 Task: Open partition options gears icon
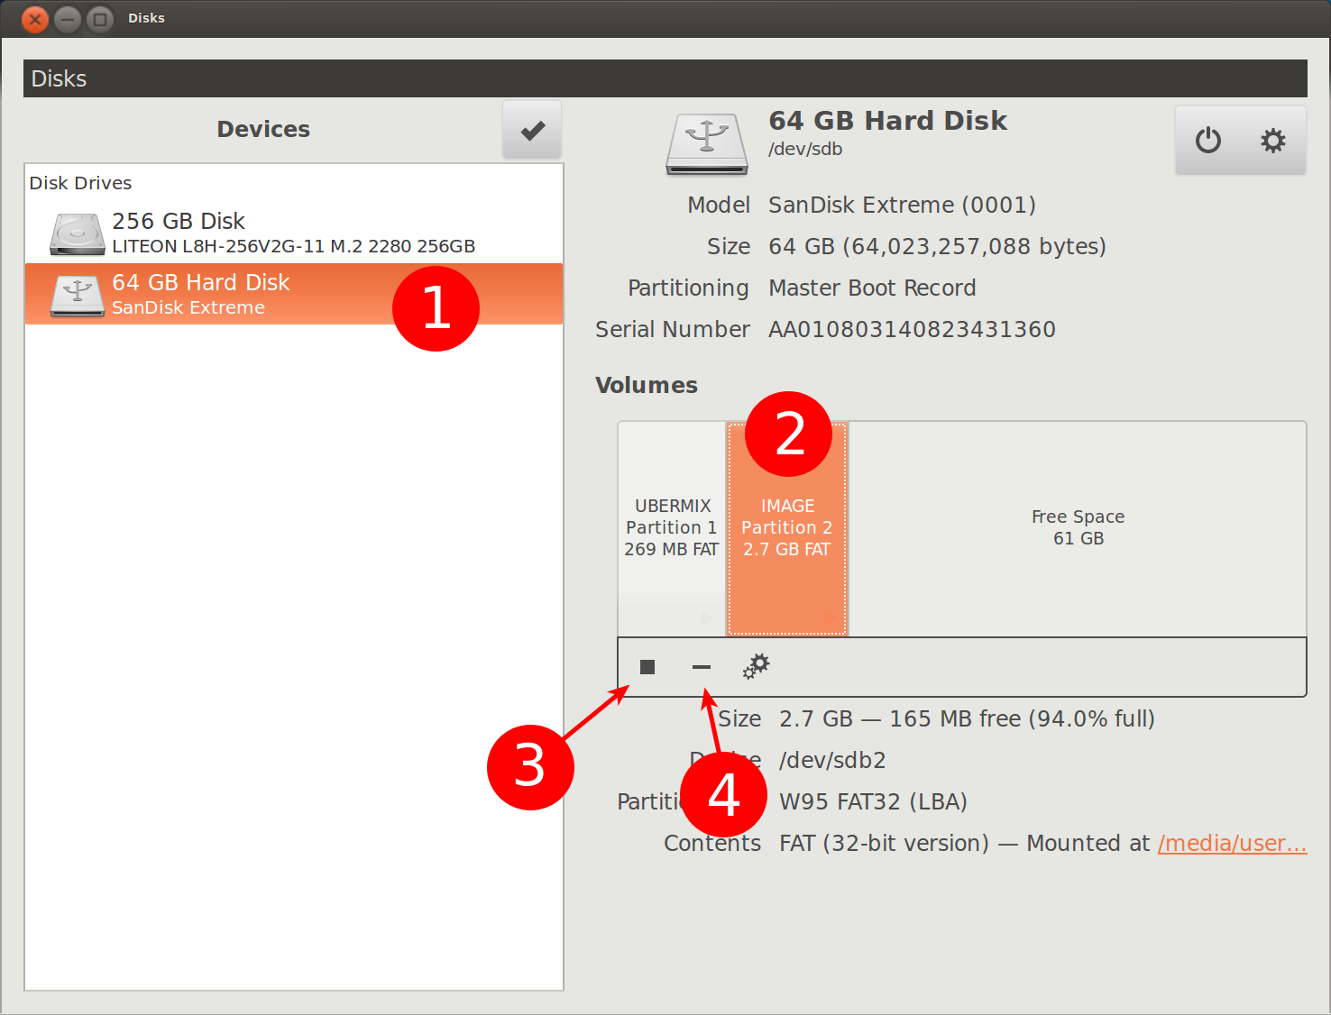(756, 667)
